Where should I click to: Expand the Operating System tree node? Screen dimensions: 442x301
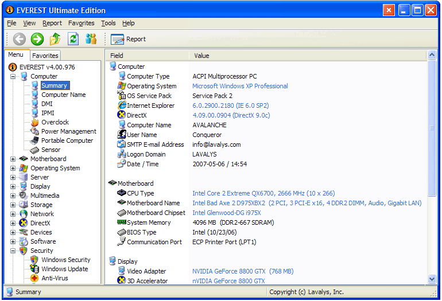[13, 168]
